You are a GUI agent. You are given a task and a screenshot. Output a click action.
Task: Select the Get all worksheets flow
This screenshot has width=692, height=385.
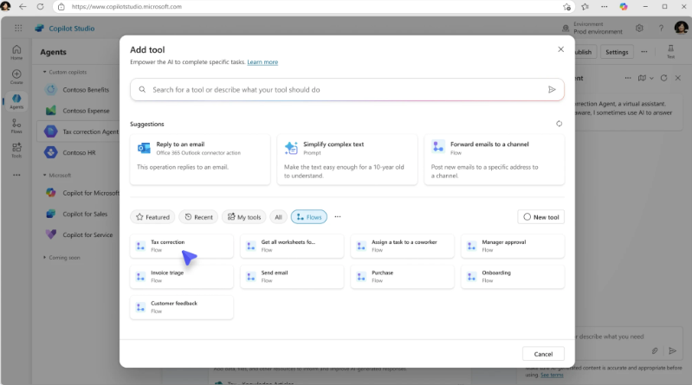click(292, 246)
